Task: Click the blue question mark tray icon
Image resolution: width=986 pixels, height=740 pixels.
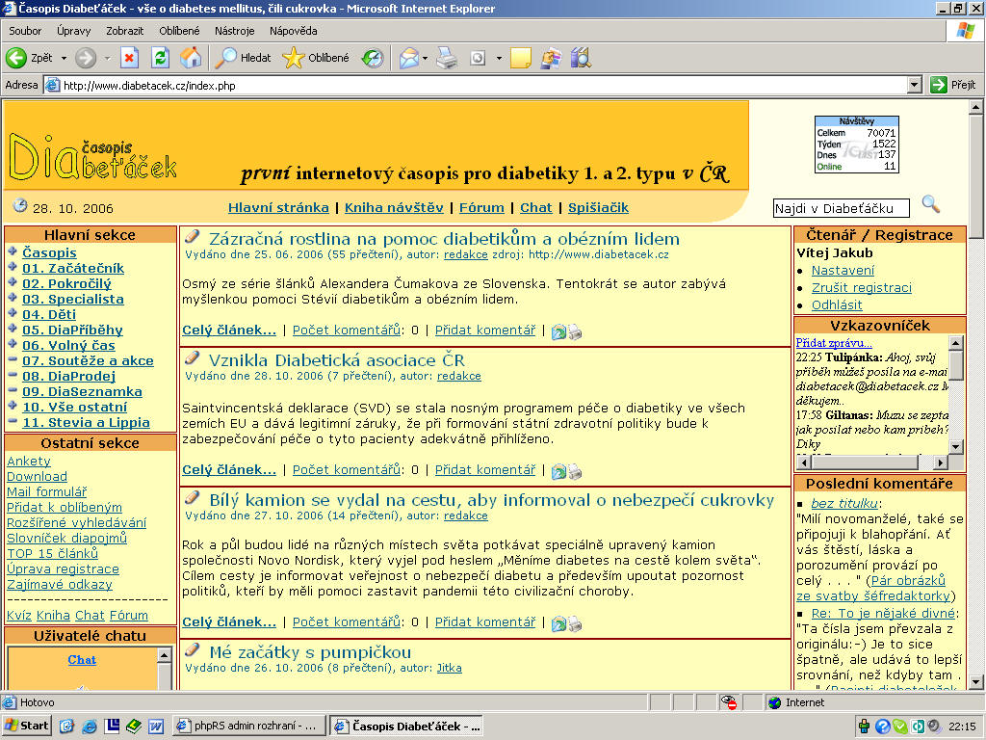Action: [882, 727]
